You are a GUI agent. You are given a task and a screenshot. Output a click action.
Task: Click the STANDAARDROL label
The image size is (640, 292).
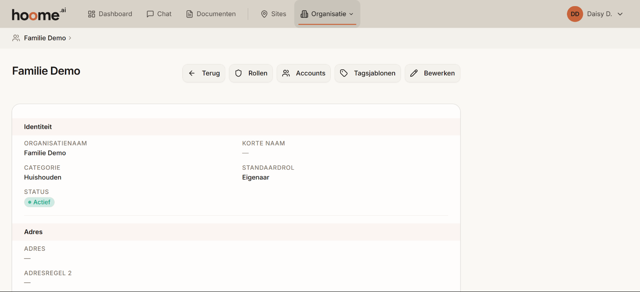click(x=268, y=168)
